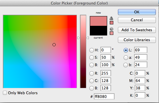Click the S saturation value field showing 50
The width and height of the screenshot is (159, 103).
coord(106,57)
